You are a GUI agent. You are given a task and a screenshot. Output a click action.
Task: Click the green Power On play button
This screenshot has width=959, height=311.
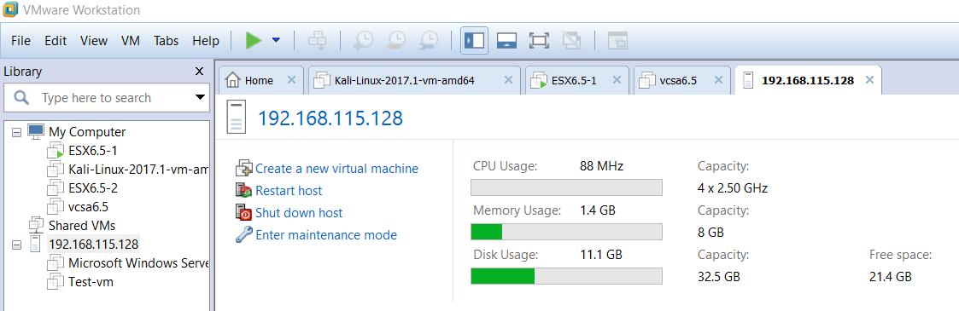click(x=254, y=40)
